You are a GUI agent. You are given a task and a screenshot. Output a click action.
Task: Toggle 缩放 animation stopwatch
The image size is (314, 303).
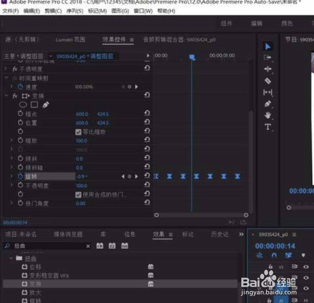pos(20,140)
